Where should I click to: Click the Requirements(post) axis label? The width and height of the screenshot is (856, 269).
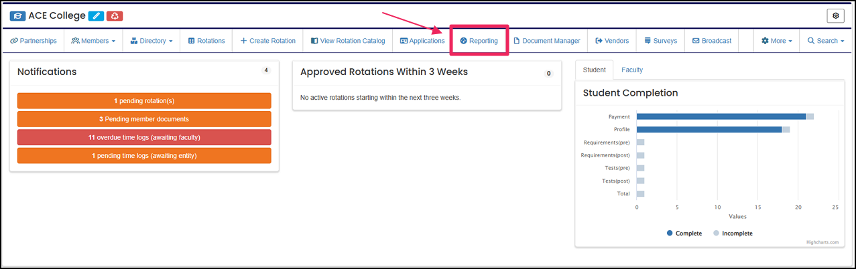(x=605, y=155)
